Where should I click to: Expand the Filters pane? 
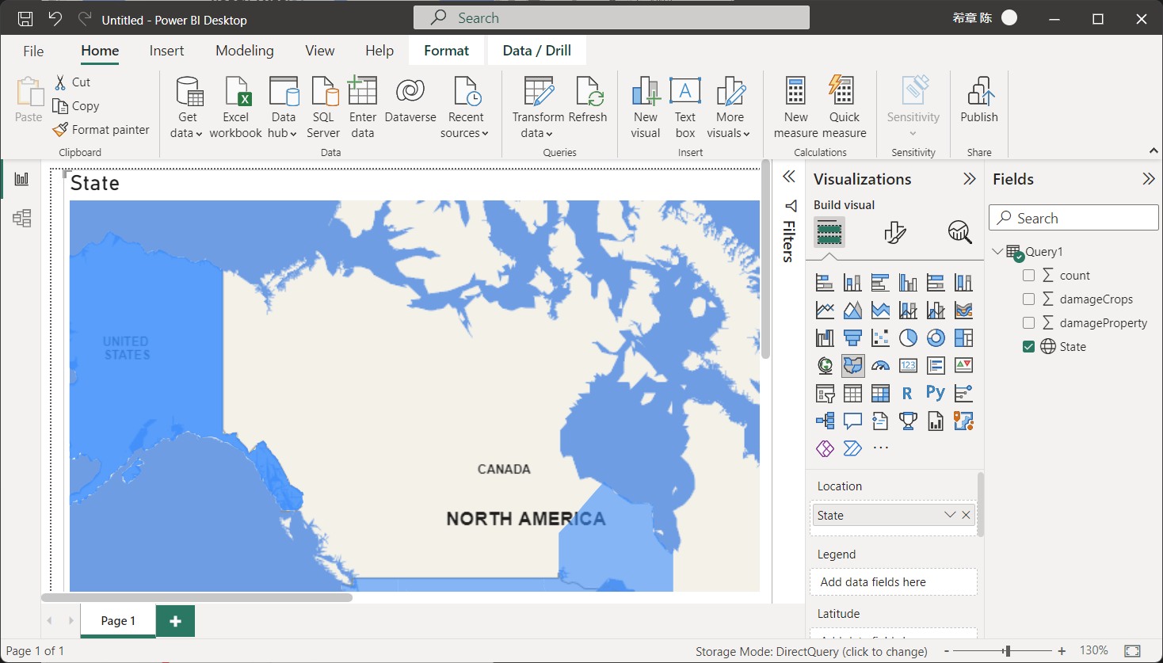[789, 177]
